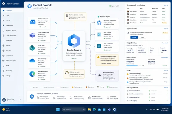Select the Data Insights bar chart icon
The image size is (172, 114).
[99, 34]
